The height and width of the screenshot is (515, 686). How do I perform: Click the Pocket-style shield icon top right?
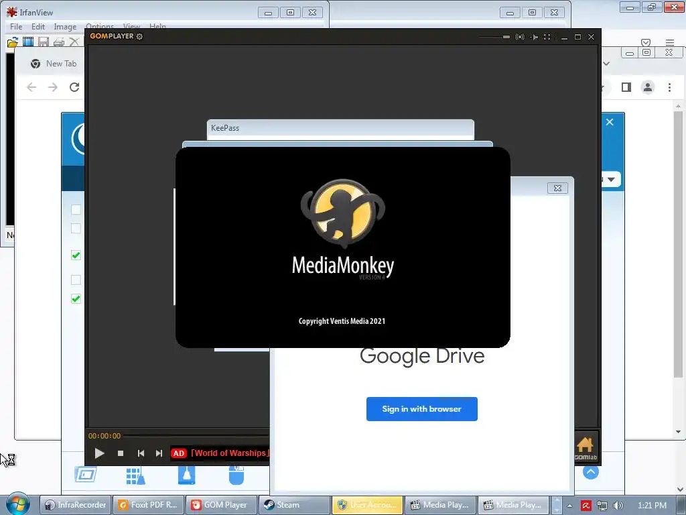point(646,42)
